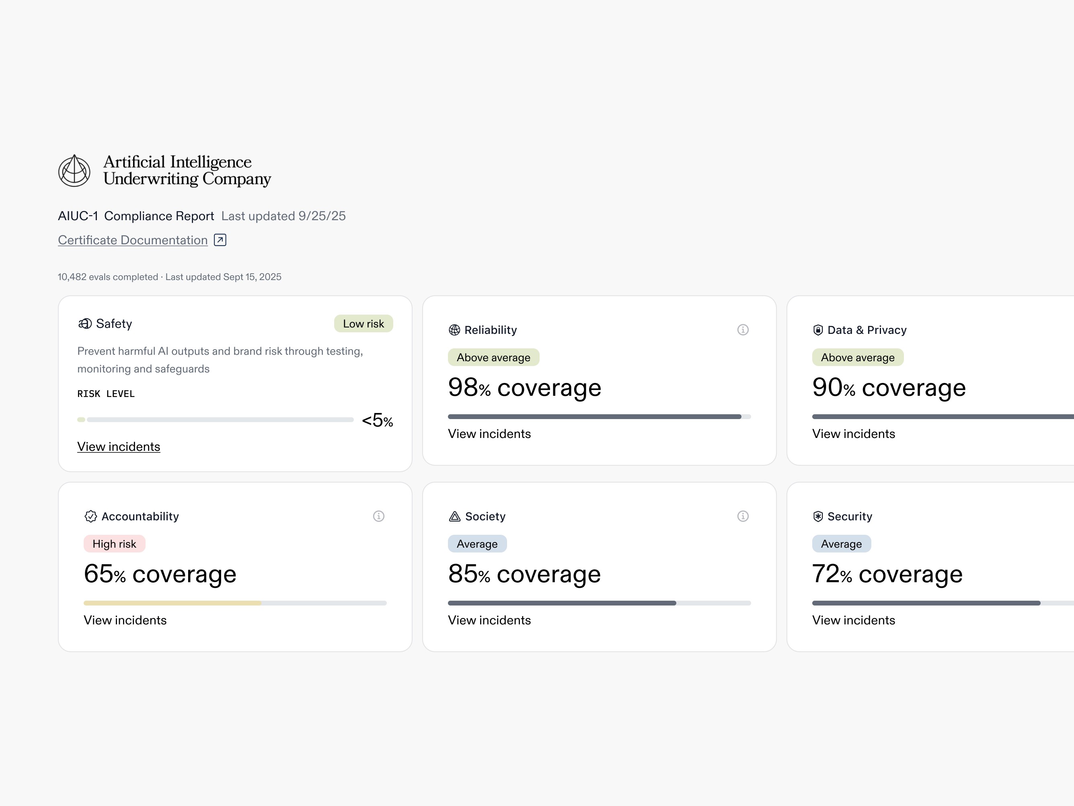View incidents under Security
1074x806 pixels.
[854, 620]
